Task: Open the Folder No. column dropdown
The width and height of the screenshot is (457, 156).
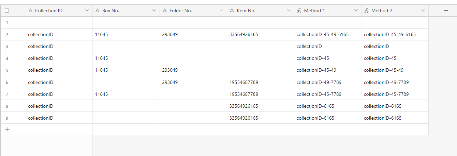Action: click(221, 11)
